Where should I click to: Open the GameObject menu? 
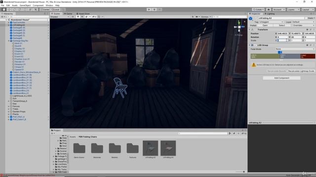pyautogui.click(x=25, y=5)
